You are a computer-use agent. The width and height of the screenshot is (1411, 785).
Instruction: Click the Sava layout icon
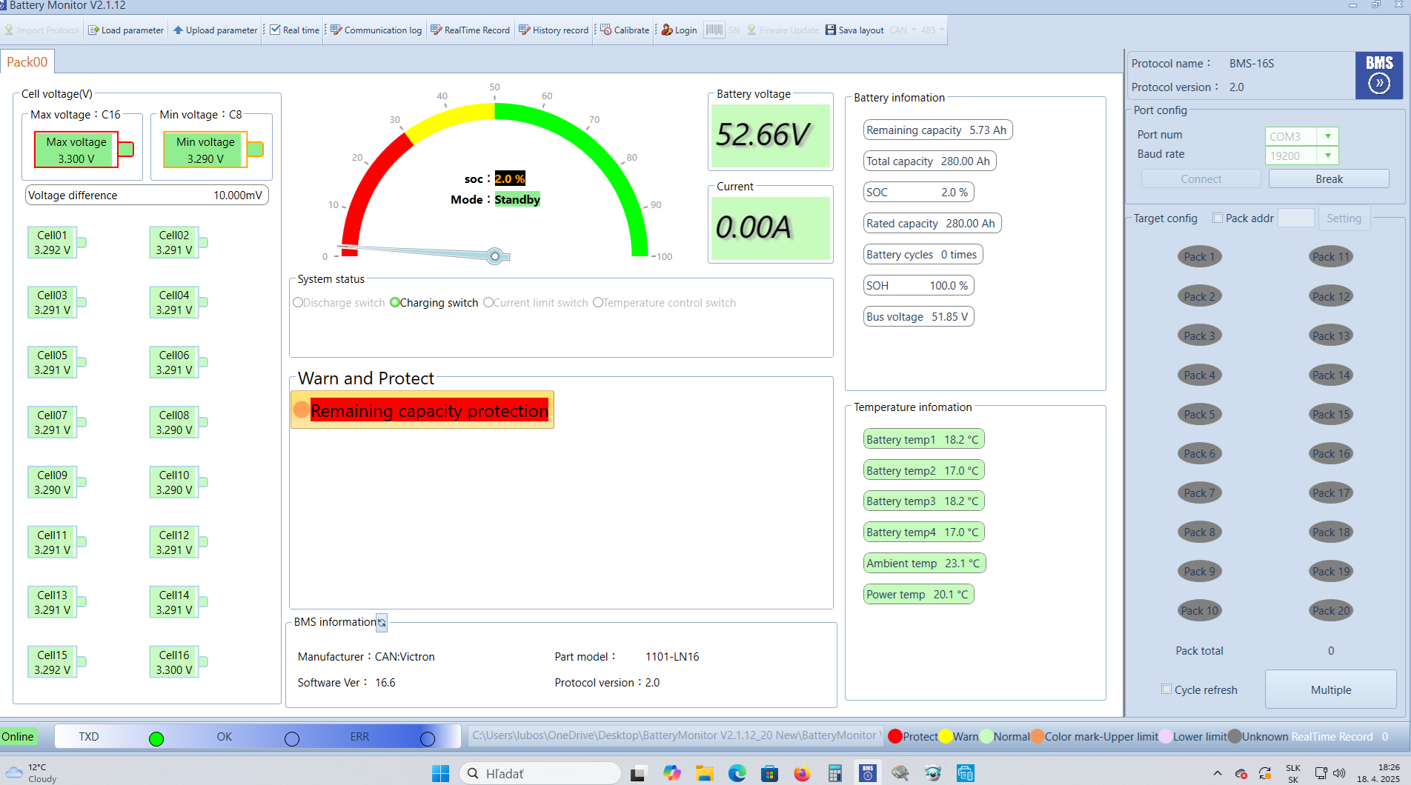(x=831, y=30)
